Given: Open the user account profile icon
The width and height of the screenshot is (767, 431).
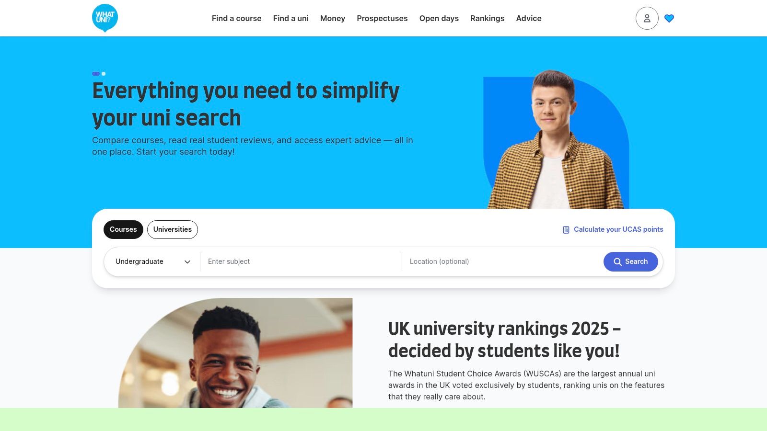Looking at the screenshot, I should click(x=647, y=18).
